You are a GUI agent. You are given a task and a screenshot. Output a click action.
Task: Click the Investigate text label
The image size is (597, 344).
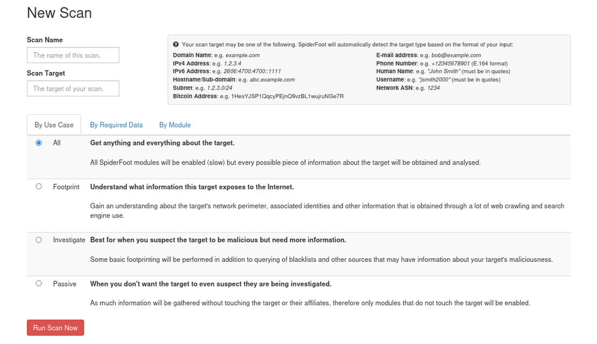69,240
